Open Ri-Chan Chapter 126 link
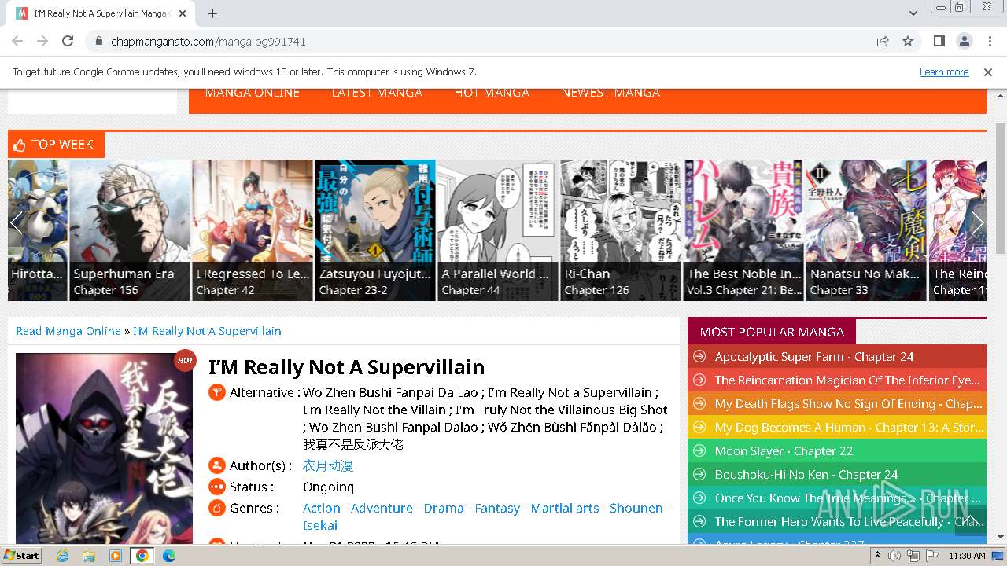The height and width of the screenshot is (566, 1007). pyautogui.click(x=596, y=290)
